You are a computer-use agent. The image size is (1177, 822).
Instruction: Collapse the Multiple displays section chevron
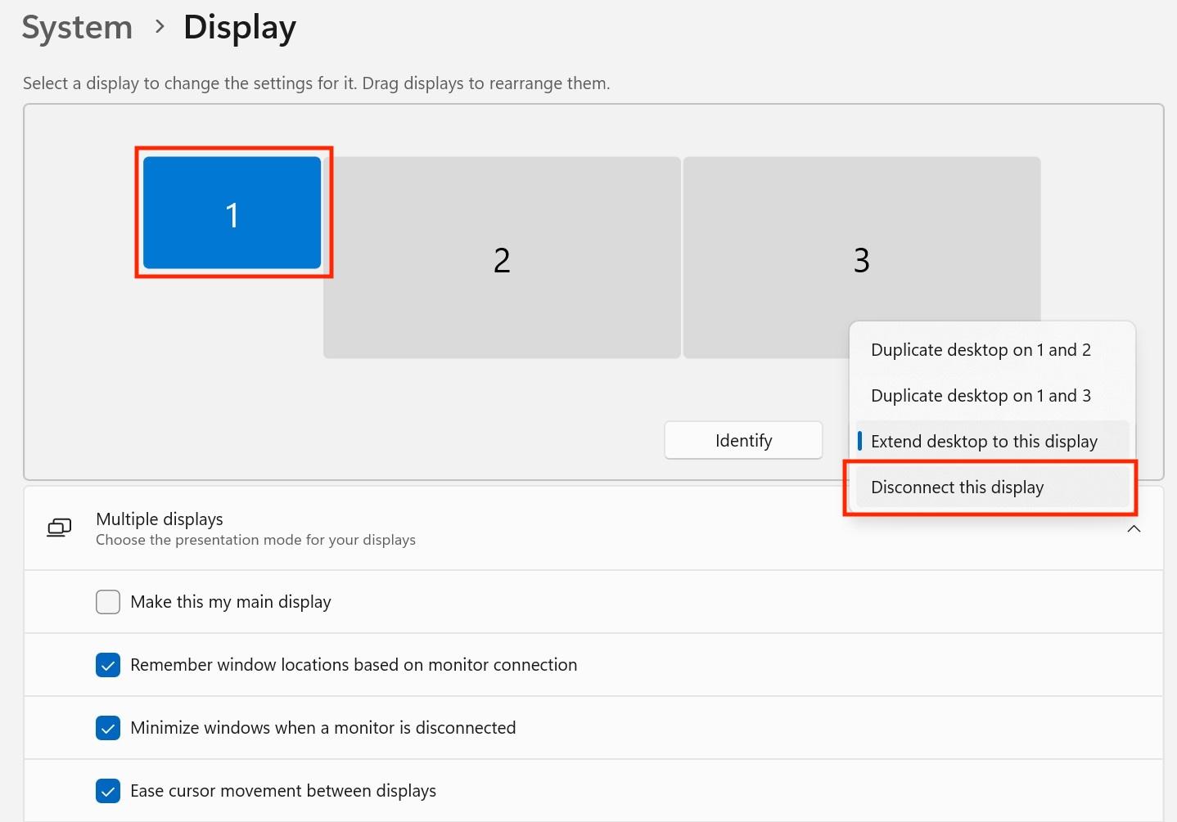pos(1134,529)
